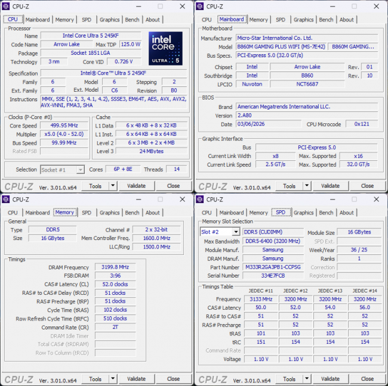Click the Code Name value 'Arrow Lake'
Screen dimensions: 388x386
click(x=67, y=44)
